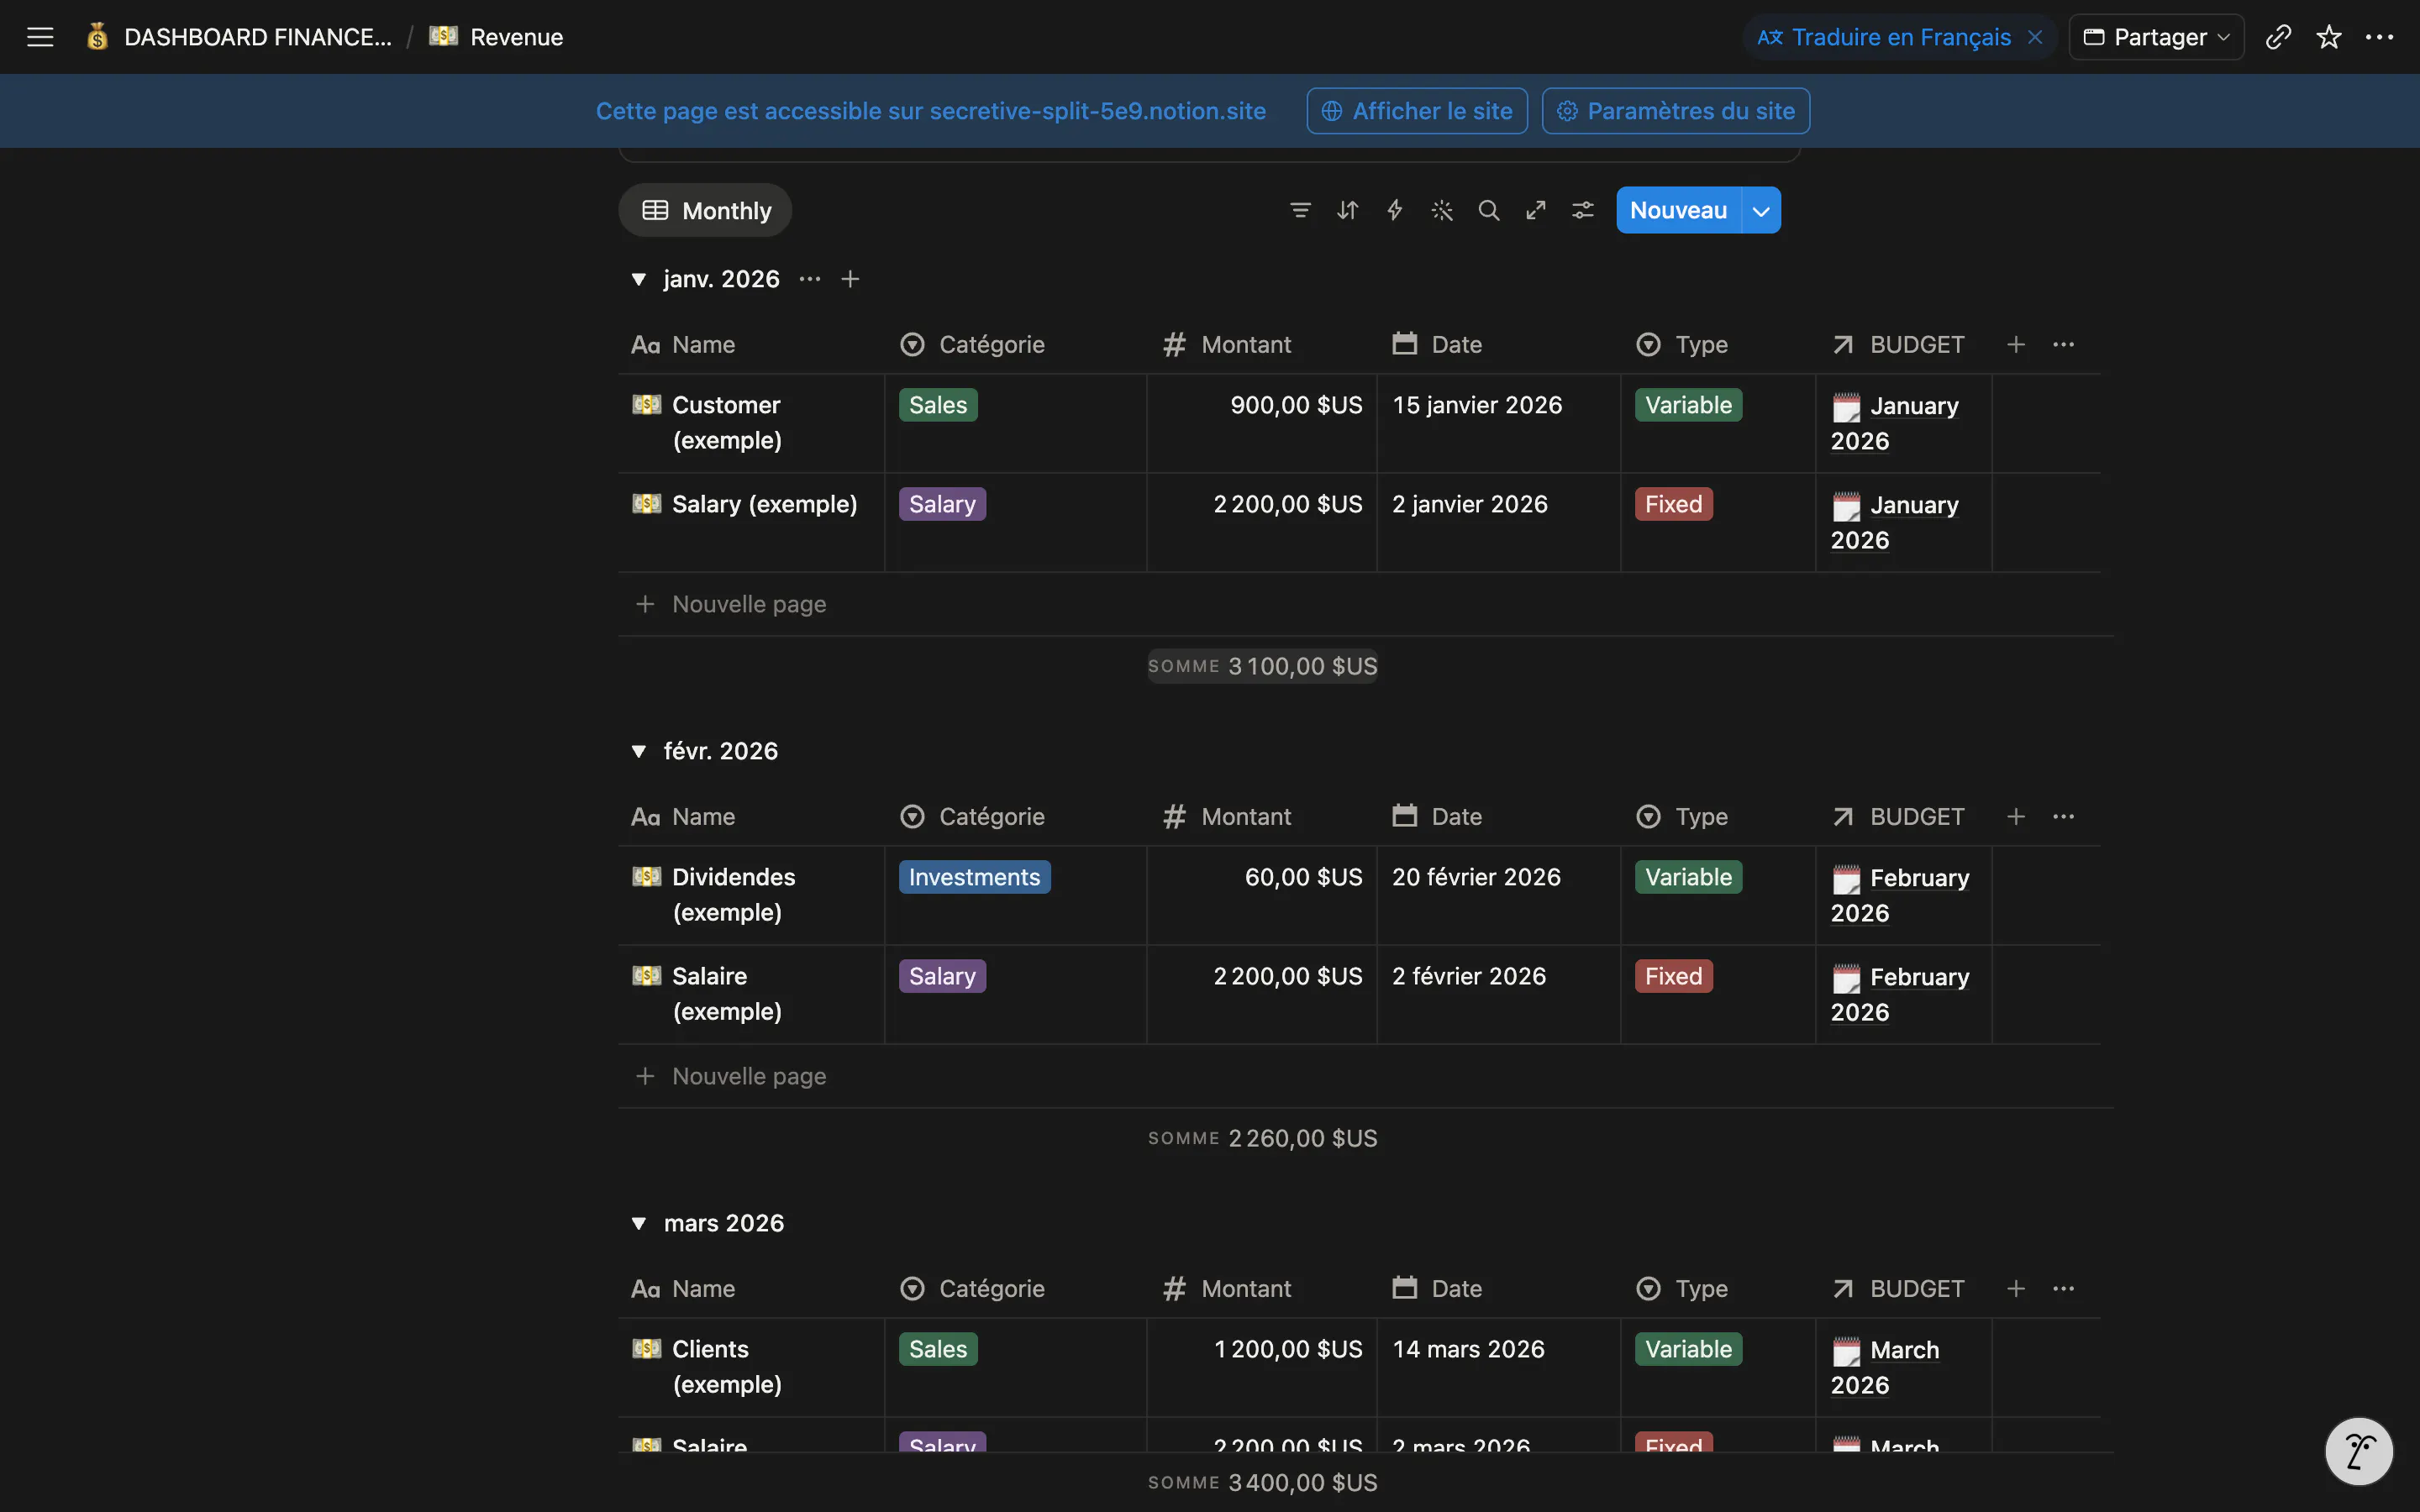The height and width of the screenshot is (1512, 2420).
Task: Open March 2026 budget link in Clients row
Action: pos(1885,1367)
